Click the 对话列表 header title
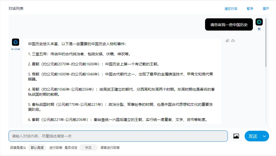Screen dimensions: 276x156 click(x=16, y=9)
